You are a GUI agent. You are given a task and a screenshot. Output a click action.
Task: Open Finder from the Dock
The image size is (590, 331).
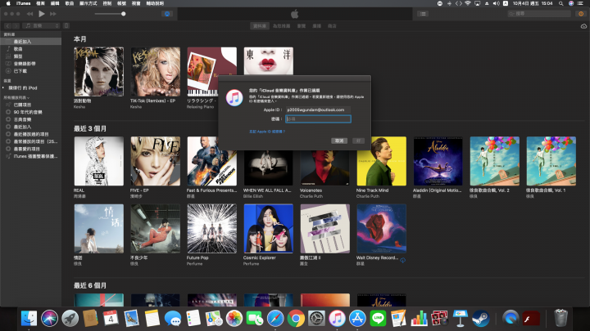pyautogui.click(x=29, y=319)
